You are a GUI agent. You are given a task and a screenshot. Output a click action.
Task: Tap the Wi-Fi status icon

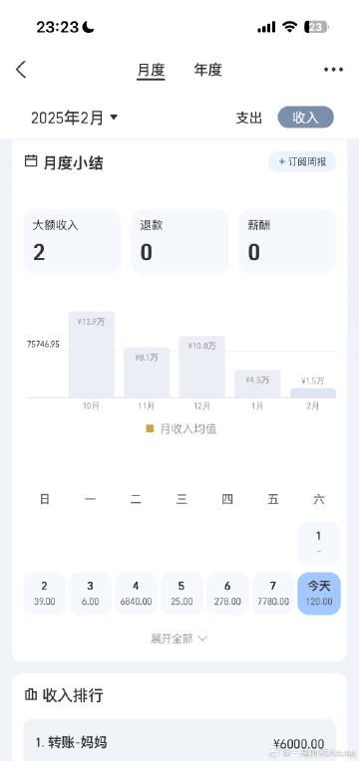click(x=289, y=27)
